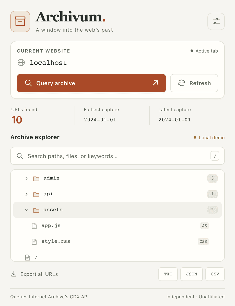This screenshot has width=235, height=306.
Task: Open settings via the sliders icon
Action: (x=216, y=21)
